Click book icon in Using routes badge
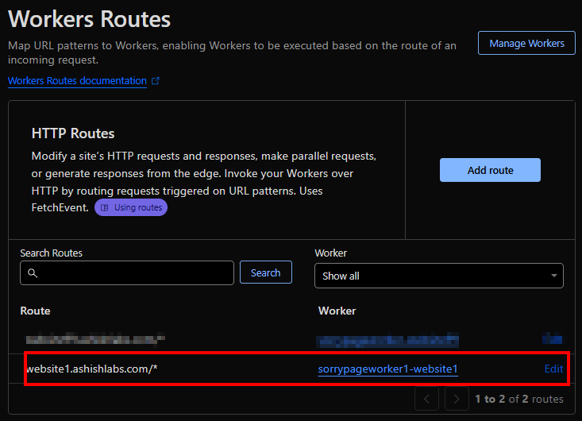Screen dimensions: 582x421 105,207
